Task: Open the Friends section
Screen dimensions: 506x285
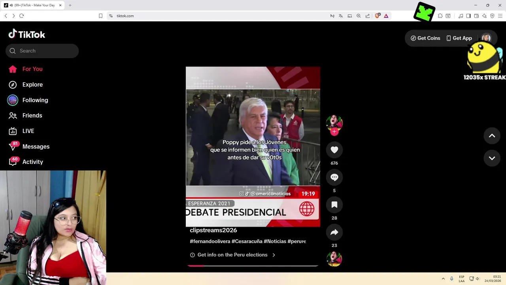Action: click(25, 116)
